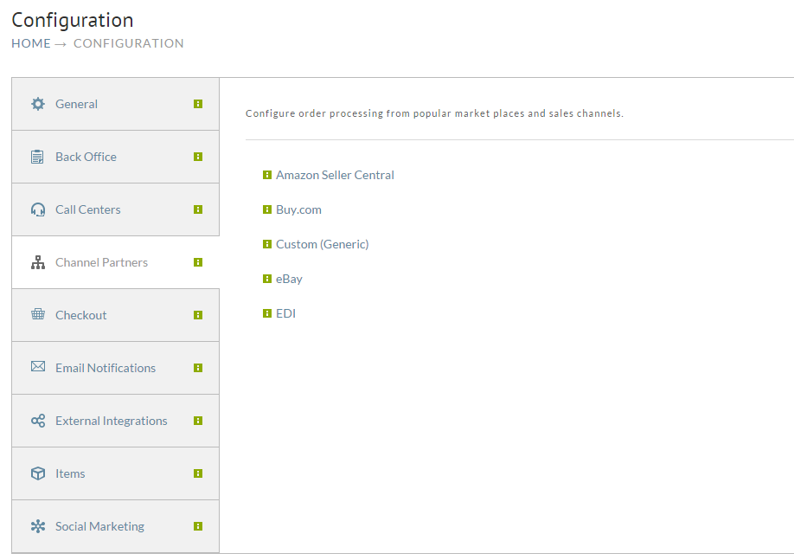Click the Checkout basket icon
This screenshot has width=794, height=560.
[x=38, y=314]
